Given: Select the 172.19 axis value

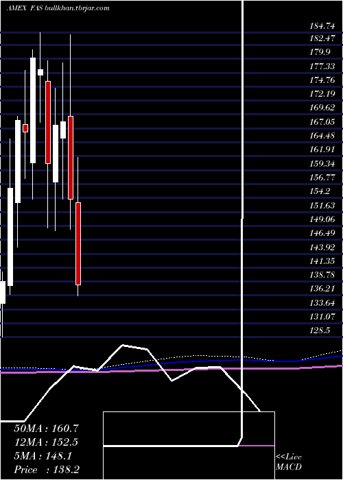Looking at the screenshot, I should (322, 94).
